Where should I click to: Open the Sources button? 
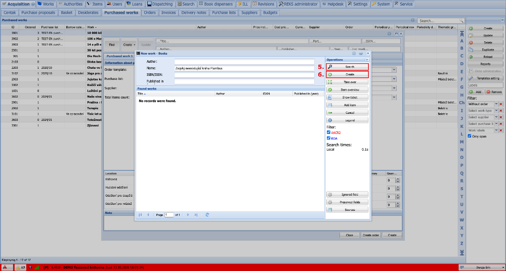click(347, 210)
